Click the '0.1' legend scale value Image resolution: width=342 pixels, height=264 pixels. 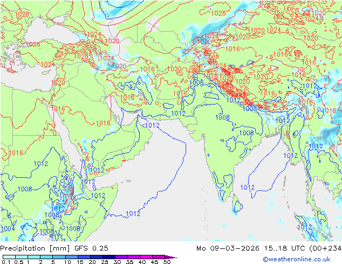[x=6, y=262]
